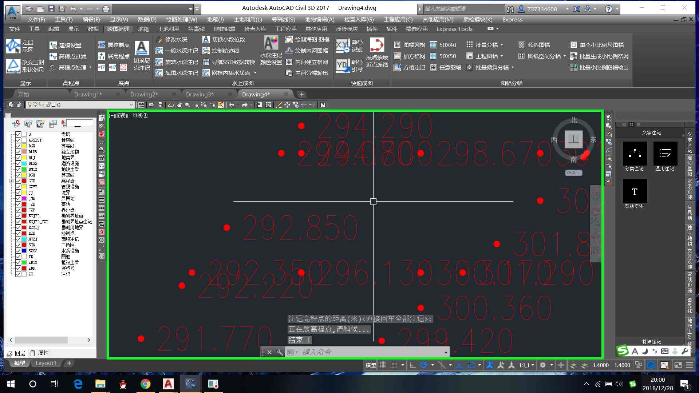Open 批量分幅 dropdown
699x393 pixels.
[x=502, y=45]
